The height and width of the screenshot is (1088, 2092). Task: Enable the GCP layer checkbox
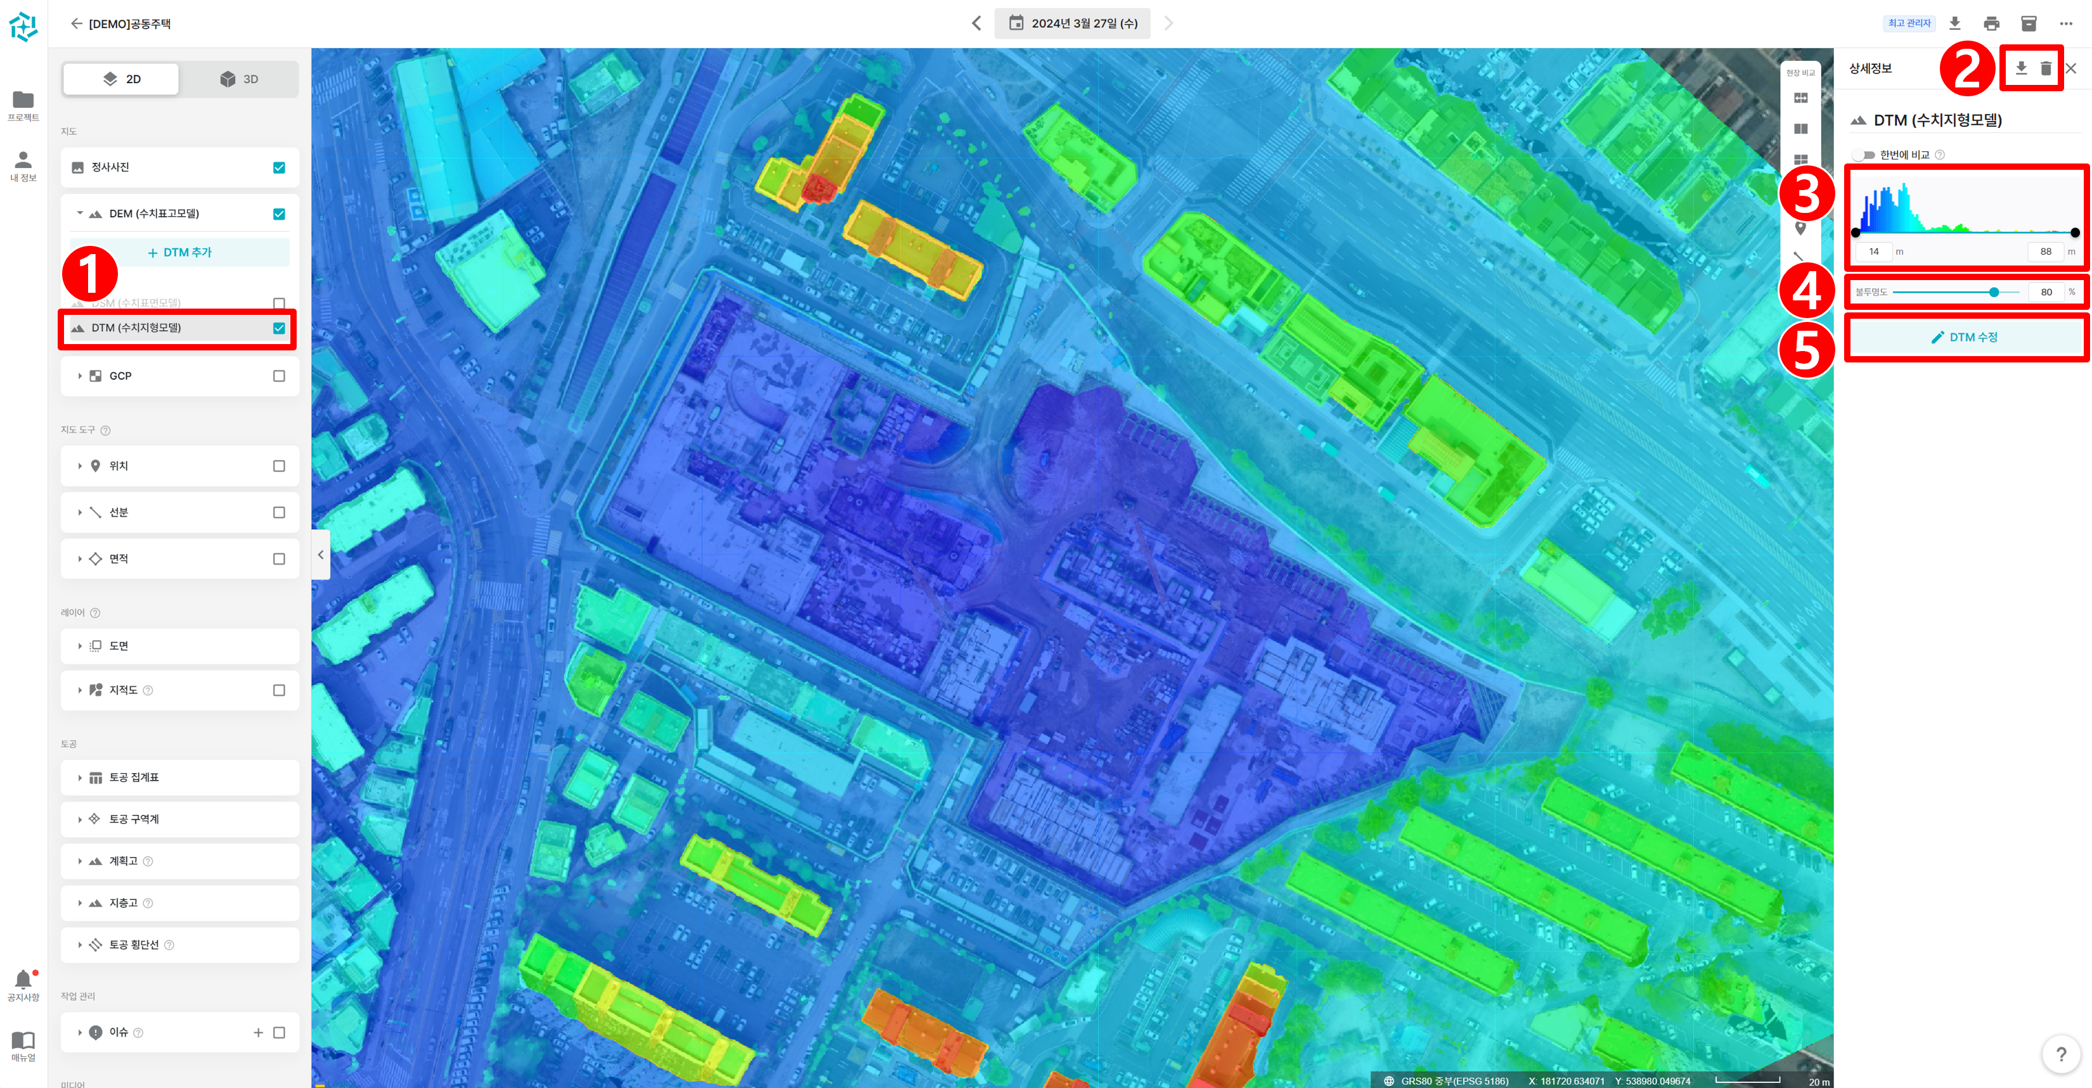pyautogui.click(x=278, y=376)
